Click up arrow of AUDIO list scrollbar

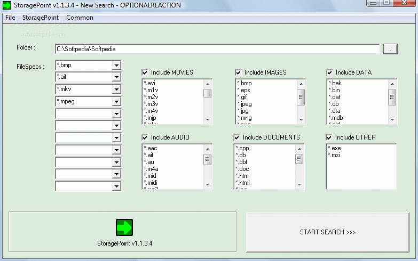point(208,149)
